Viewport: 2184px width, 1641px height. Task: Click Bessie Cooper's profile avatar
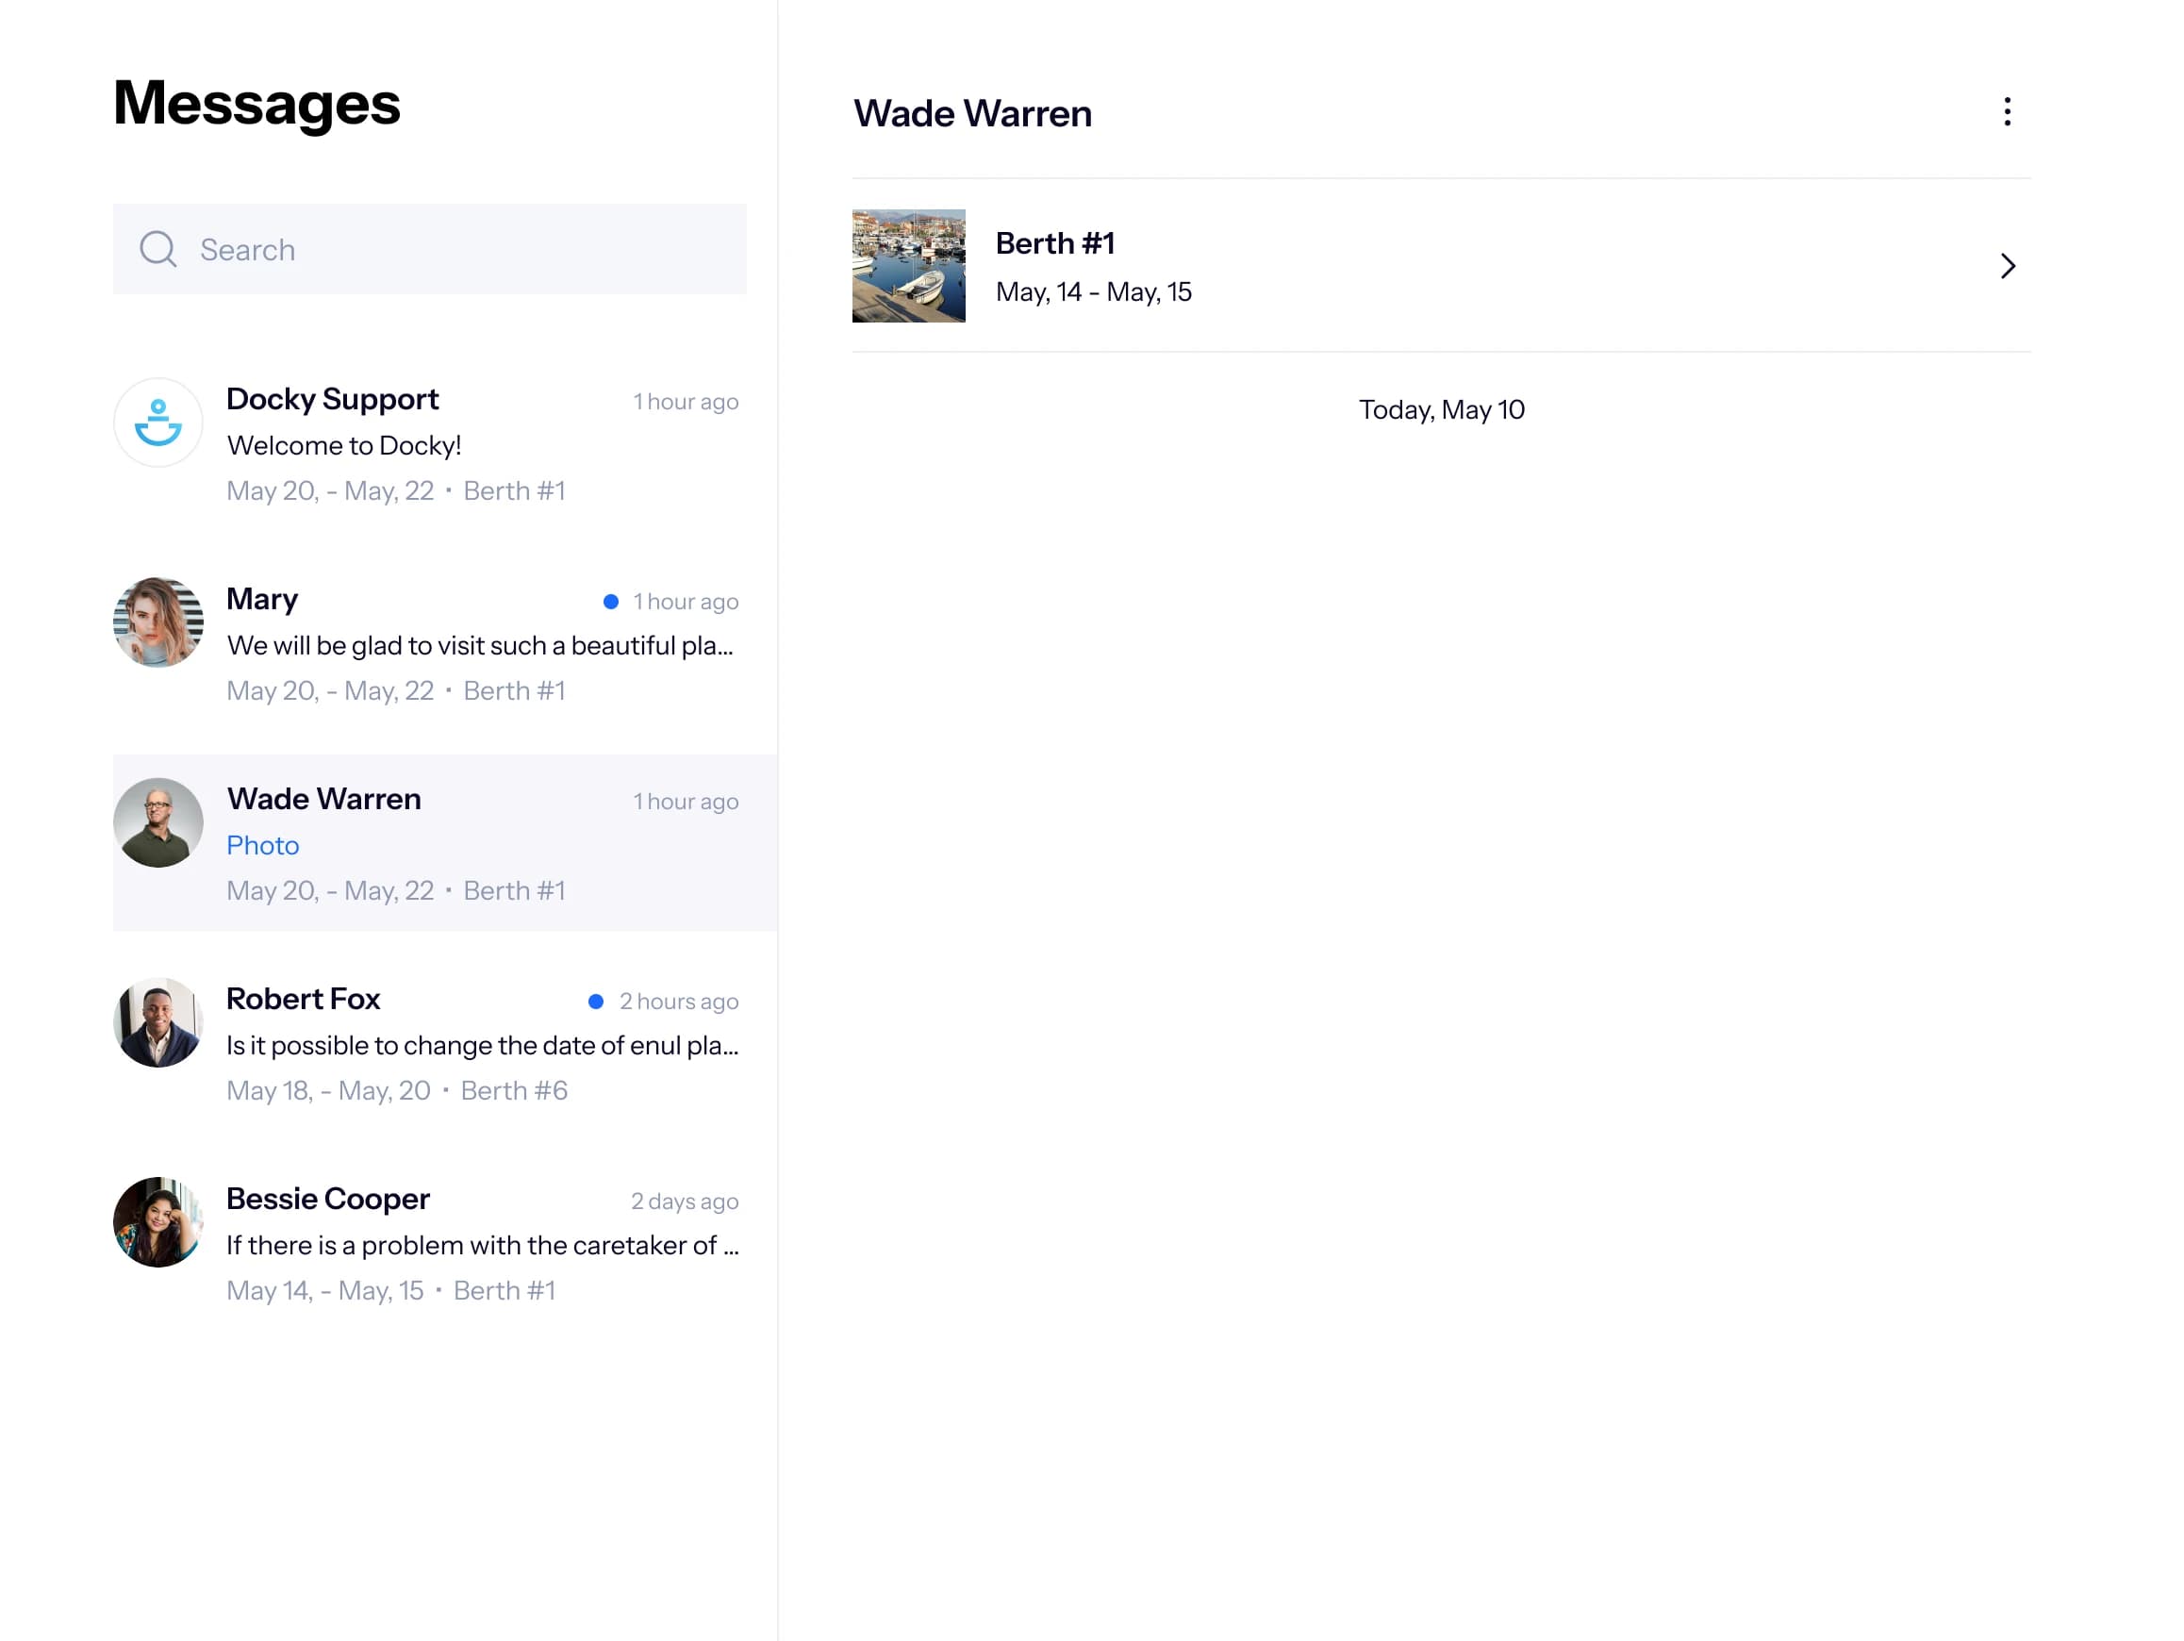pyautogui.click(x=158, y=1222)
